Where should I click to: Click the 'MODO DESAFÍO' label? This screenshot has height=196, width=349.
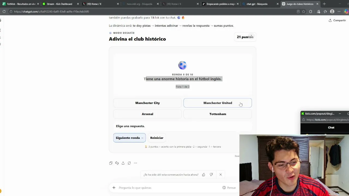click(x=124, y=33)
